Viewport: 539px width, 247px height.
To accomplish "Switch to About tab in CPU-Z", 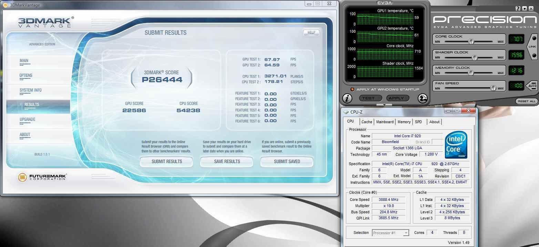I will point(434,122).
